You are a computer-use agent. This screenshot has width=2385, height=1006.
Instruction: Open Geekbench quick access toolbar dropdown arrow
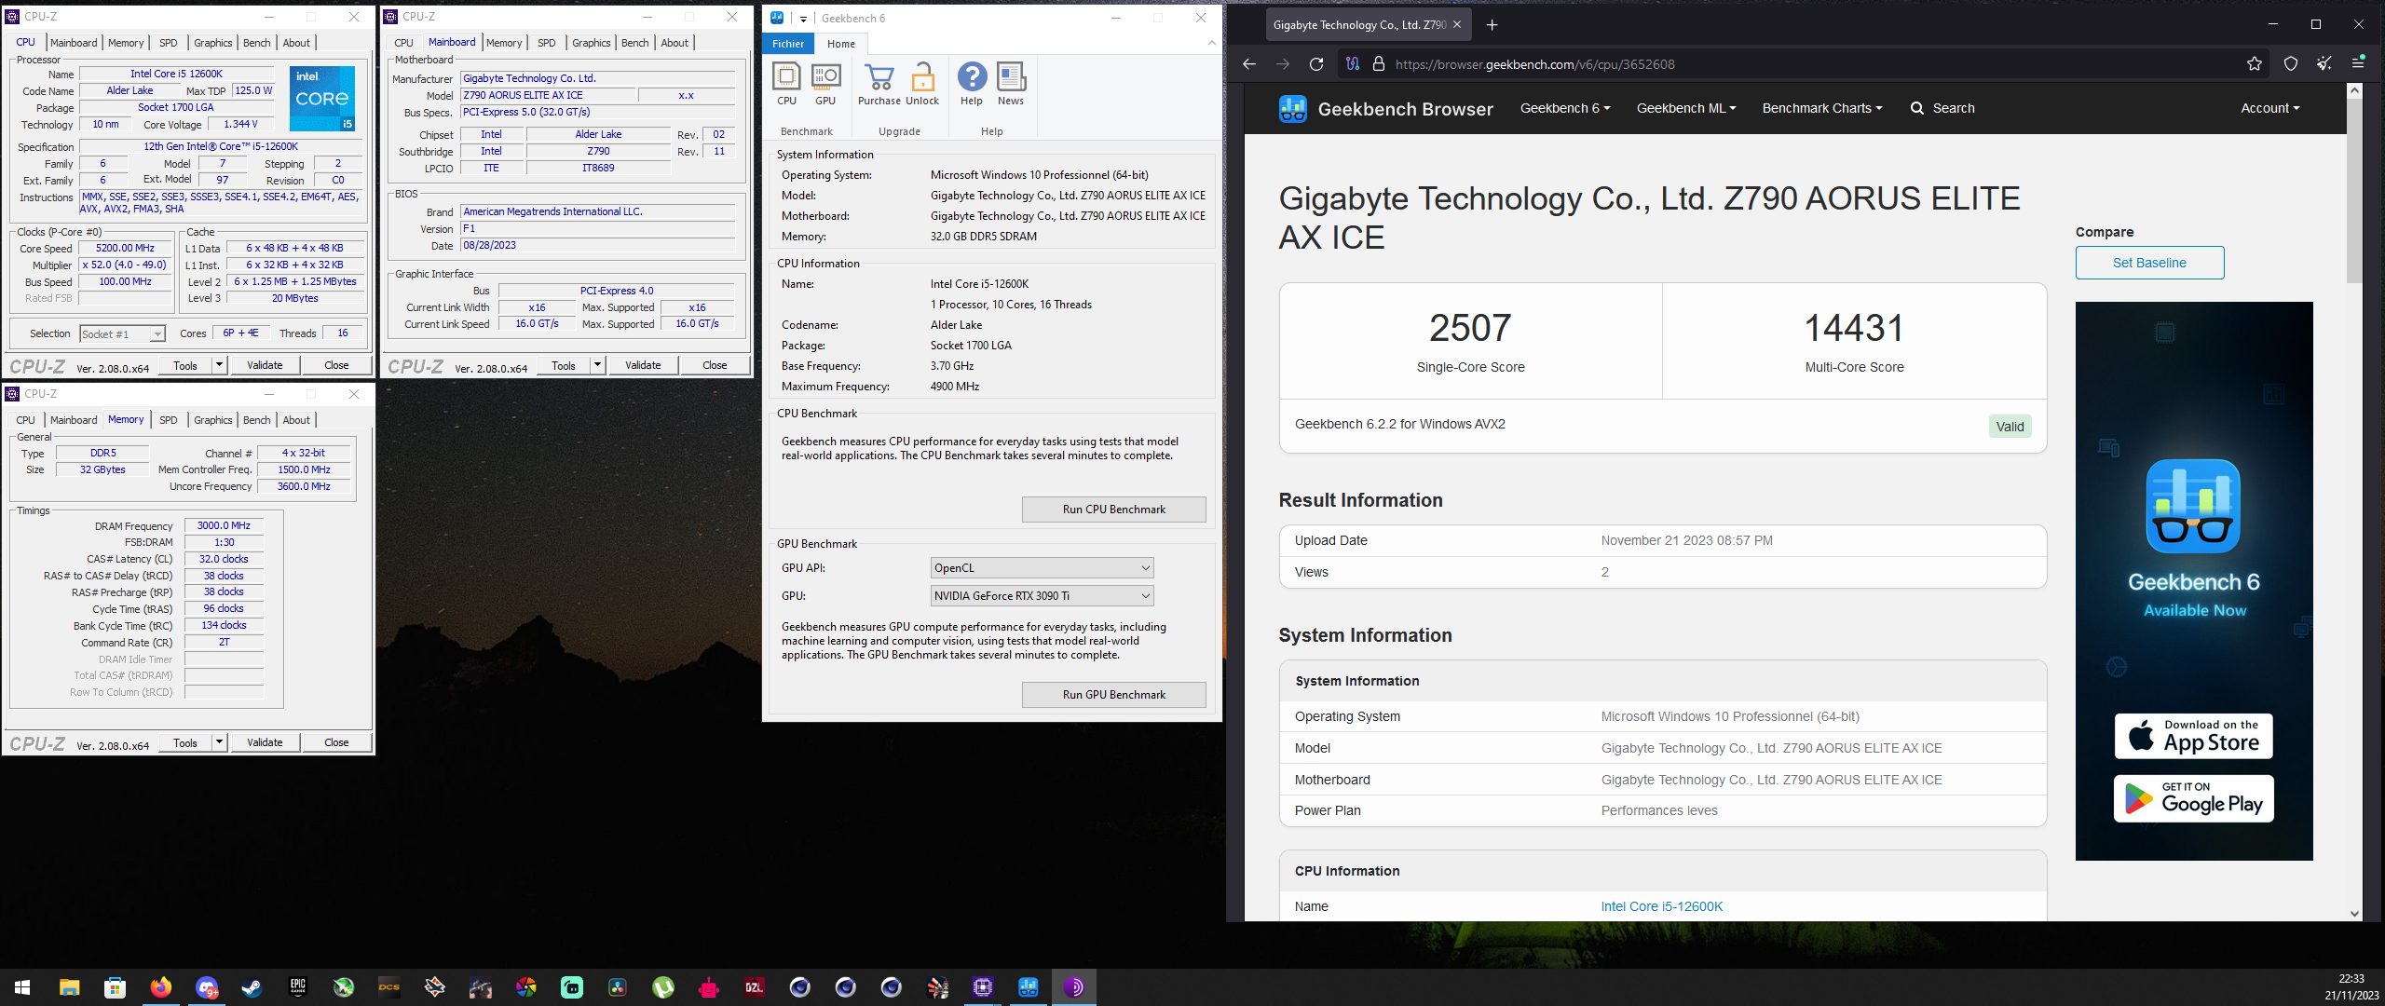click(x=803, y=19)
